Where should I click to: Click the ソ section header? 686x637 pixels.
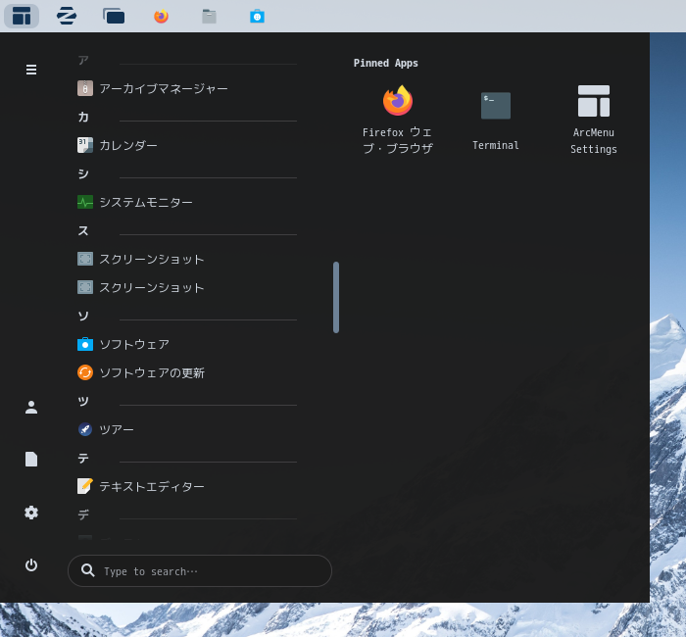(x=83, y=316)
